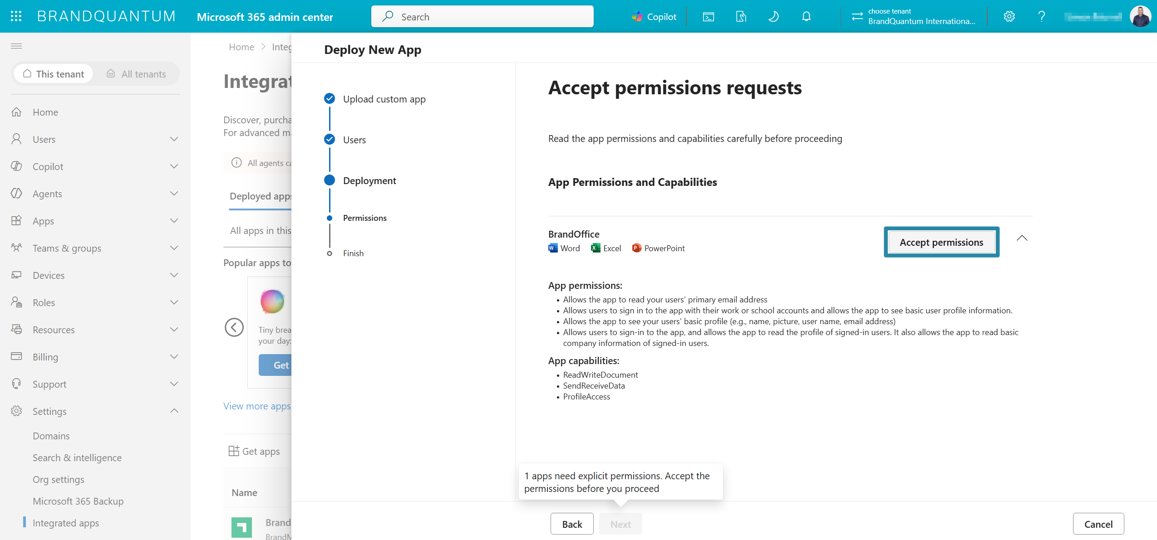Expand the Copilot nav section
The width and height of the screenshot is (1157, 540).
pos(174,166)
